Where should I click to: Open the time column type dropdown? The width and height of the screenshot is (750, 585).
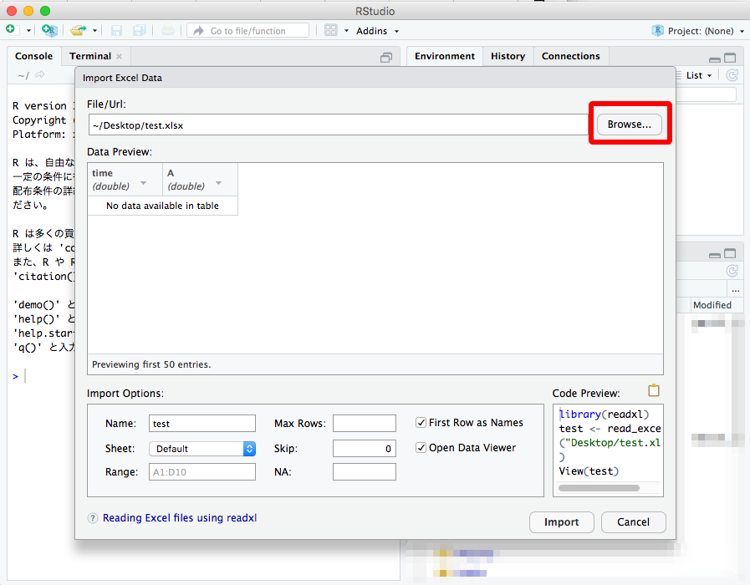[143, 183]
